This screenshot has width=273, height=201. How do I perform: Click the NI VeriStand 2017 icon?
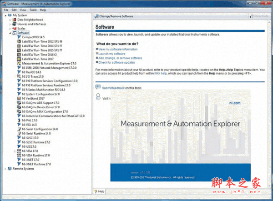pos(19,98)
